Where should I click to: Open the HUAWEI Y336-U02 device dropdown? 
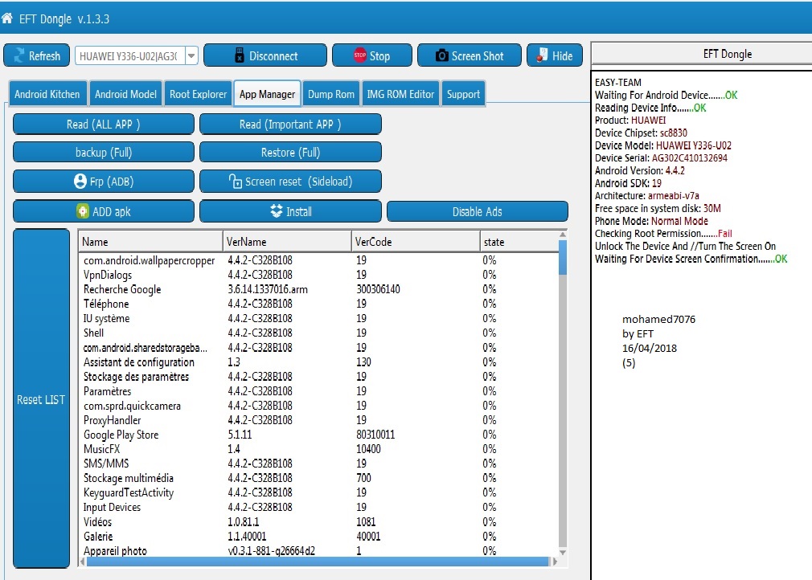[191, 55]
